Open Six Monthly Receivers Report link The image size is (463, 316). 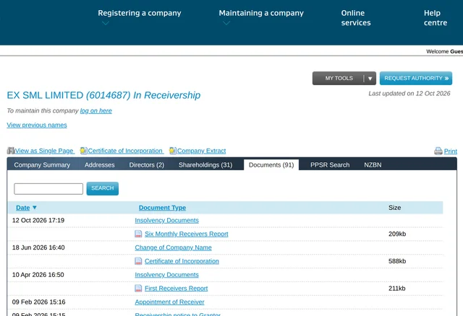[187, 234]
